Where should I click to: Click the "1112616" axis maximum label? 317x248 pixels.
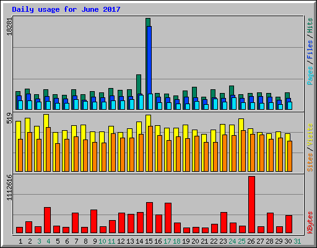point(9,187)
